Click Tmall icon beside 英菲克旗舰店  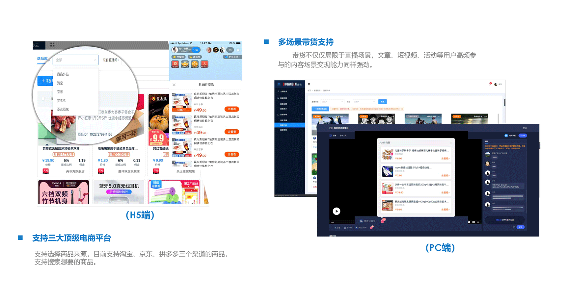point(46,171)
